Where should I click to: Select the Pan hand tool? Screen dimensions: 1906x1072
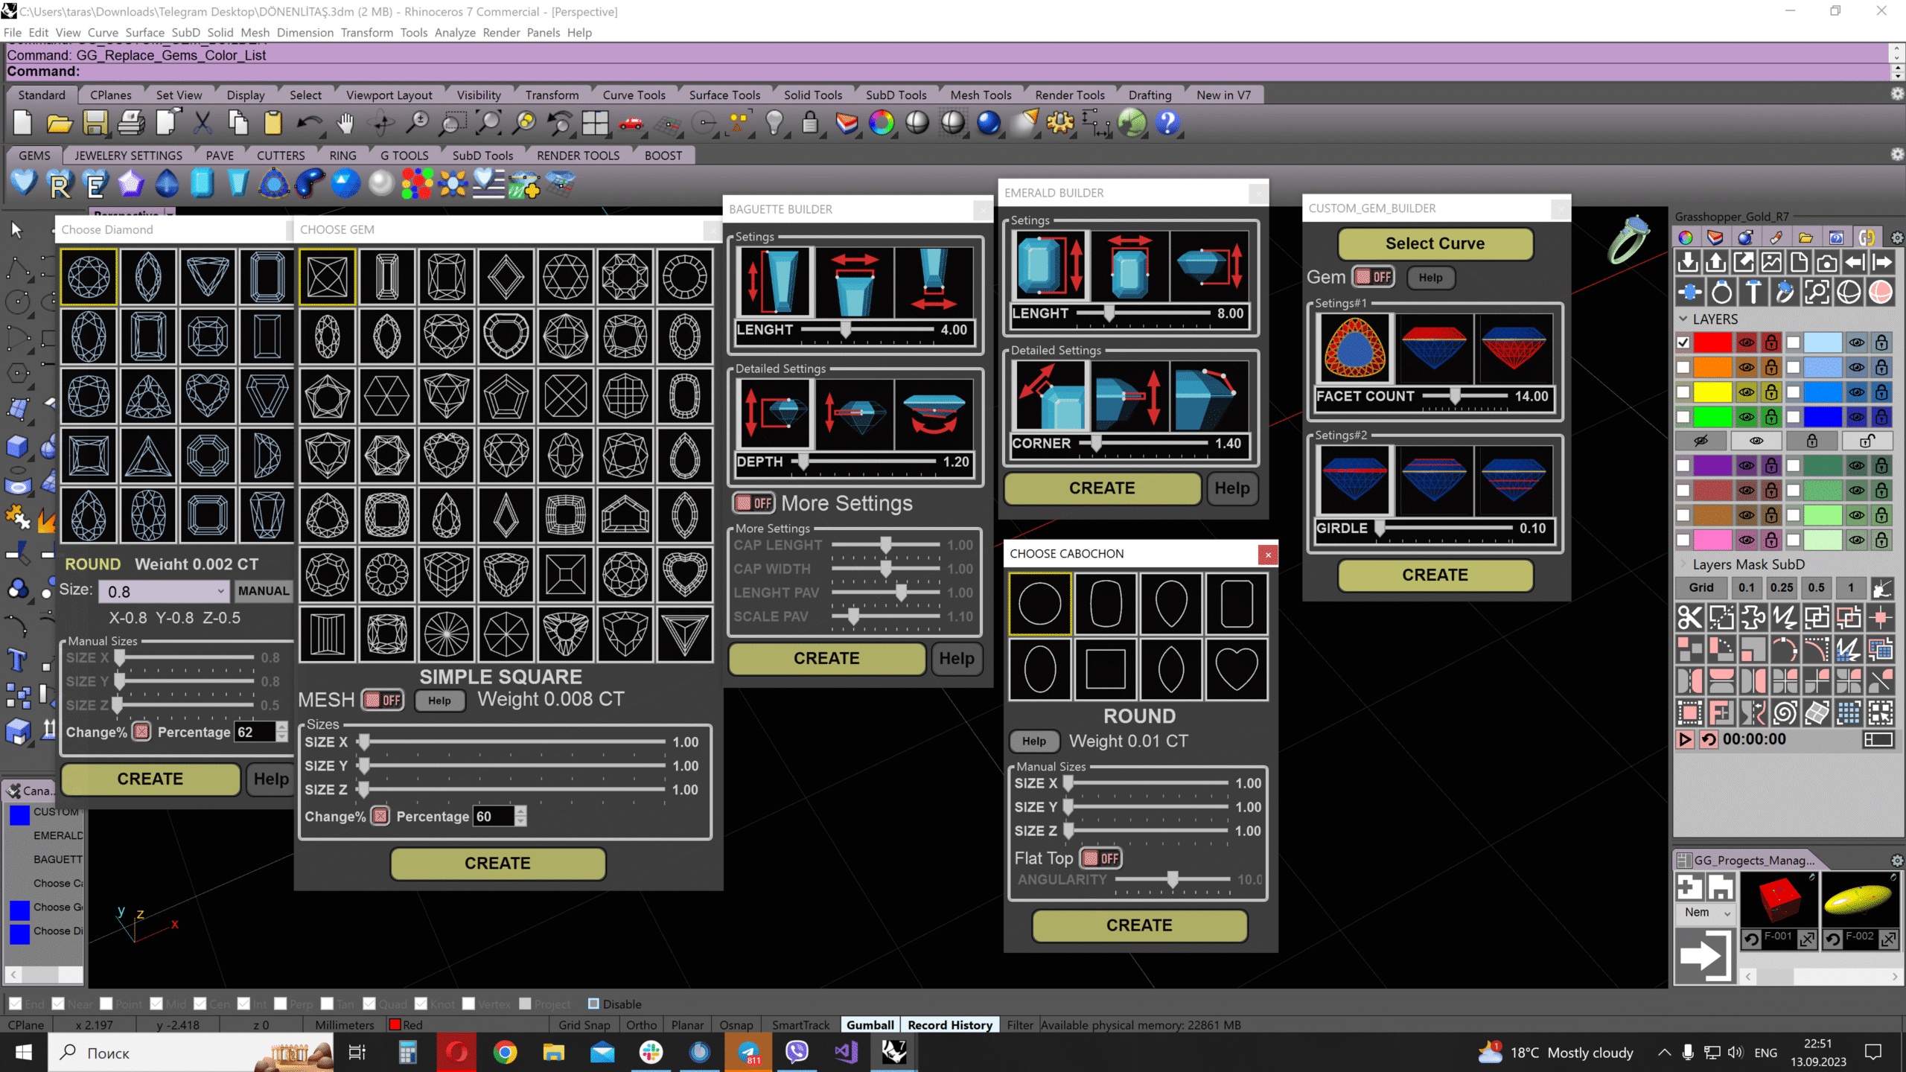(345, 123)
